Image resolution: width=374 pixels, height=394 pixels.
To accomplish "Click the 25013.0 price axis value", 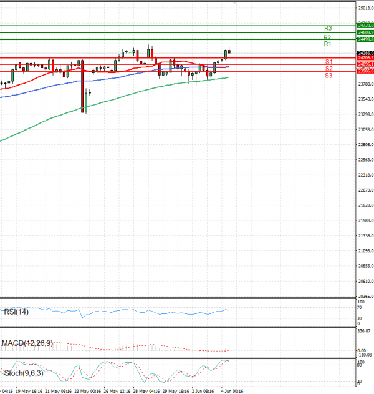I will 366,8.
